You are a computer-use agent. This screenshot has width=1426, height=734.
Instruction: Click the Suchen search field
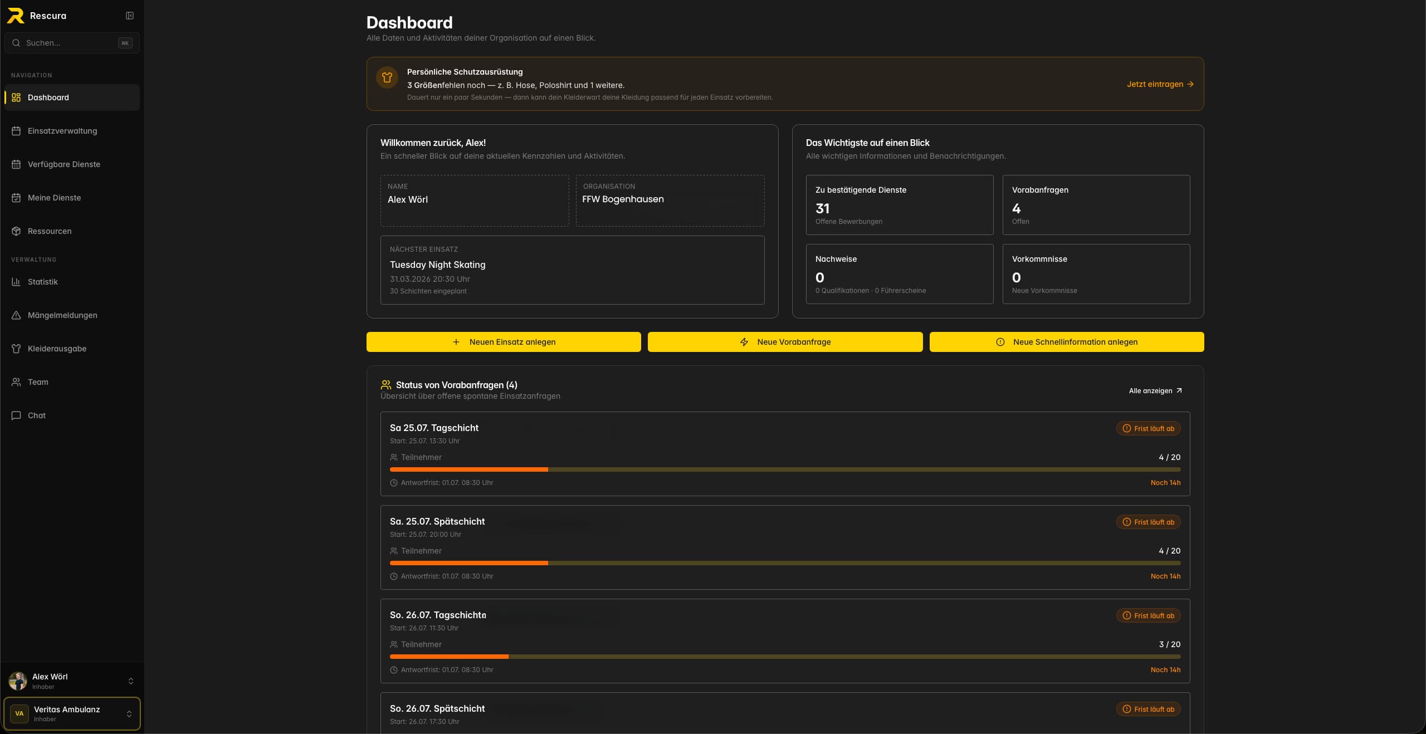[72, 43]
